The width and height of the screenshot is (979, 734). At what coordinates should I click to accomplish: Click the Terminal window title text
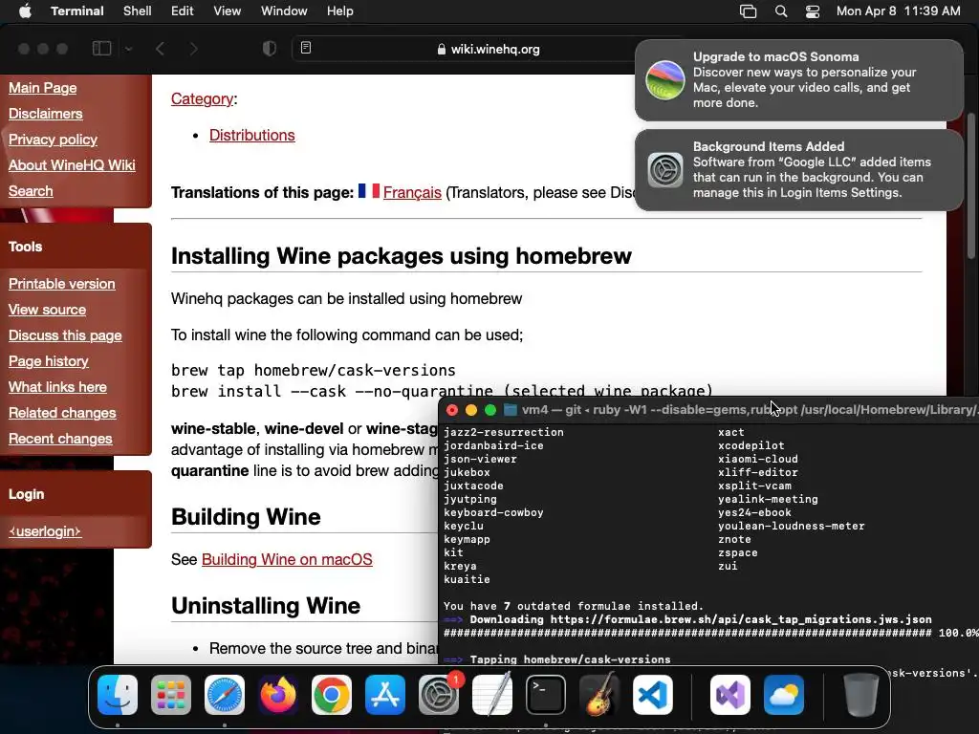click(x=750, y=410)
